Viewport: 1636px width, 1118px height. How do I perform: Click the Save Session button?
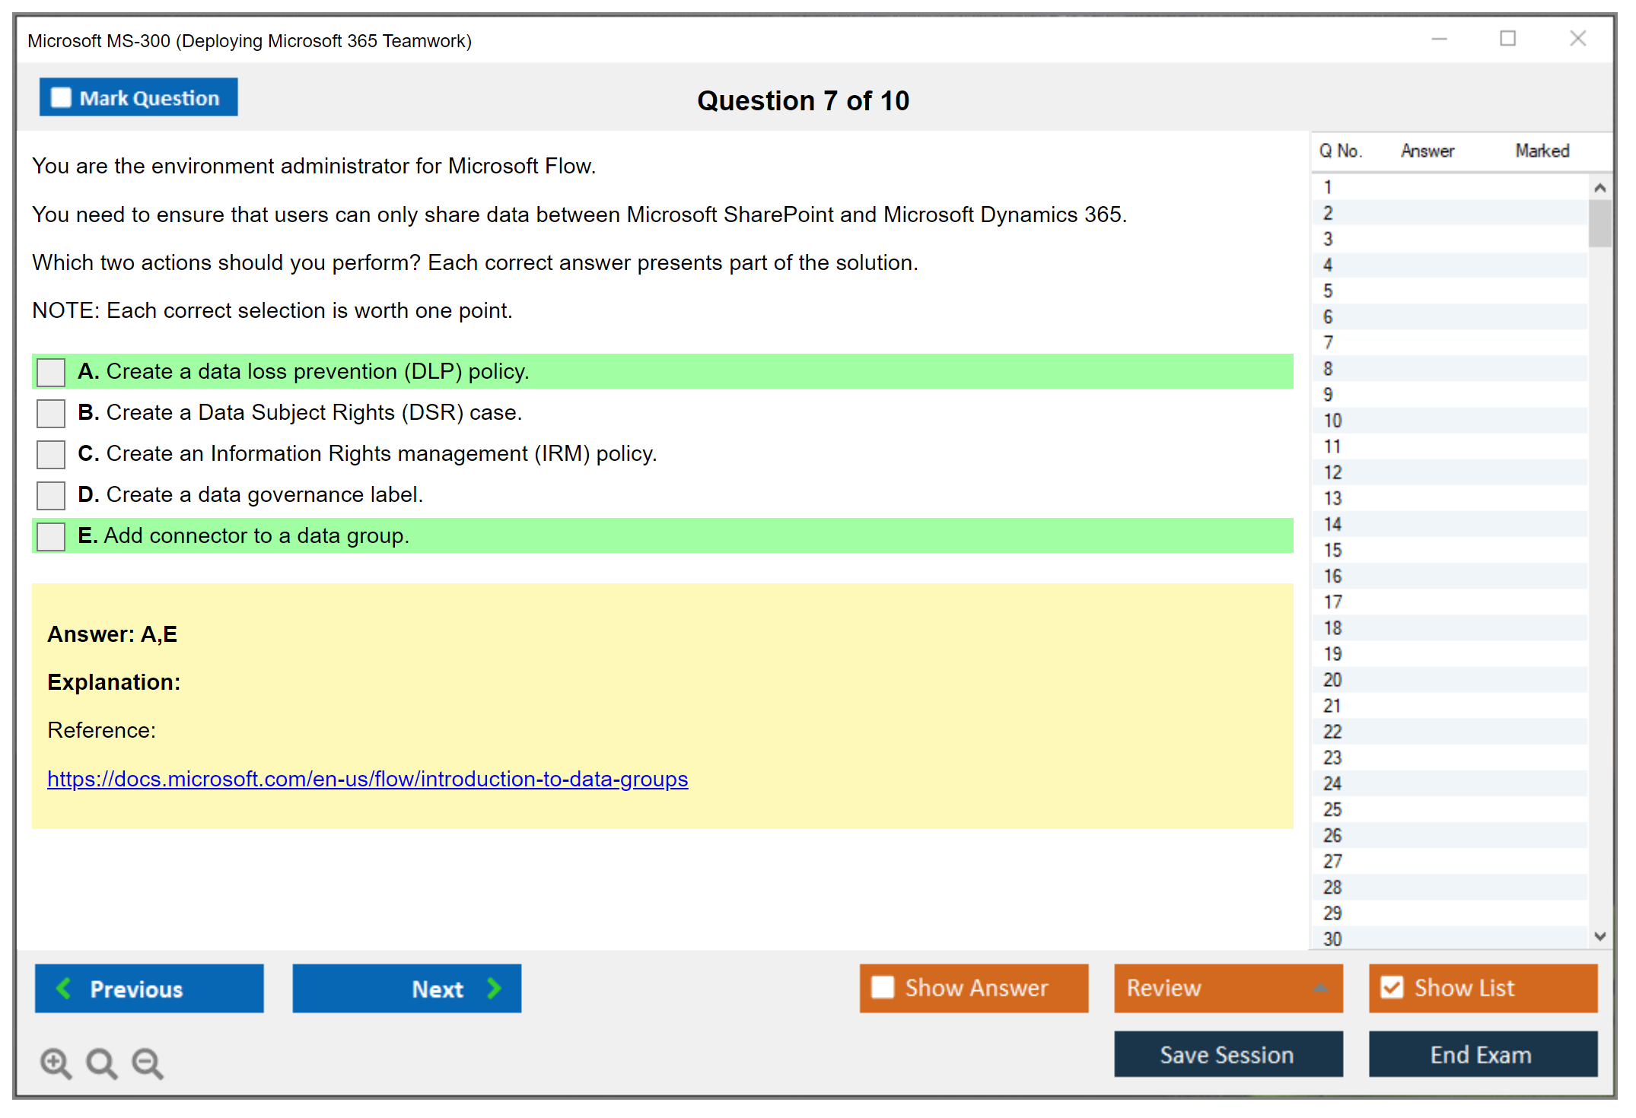click(x=1227, y=1054)
